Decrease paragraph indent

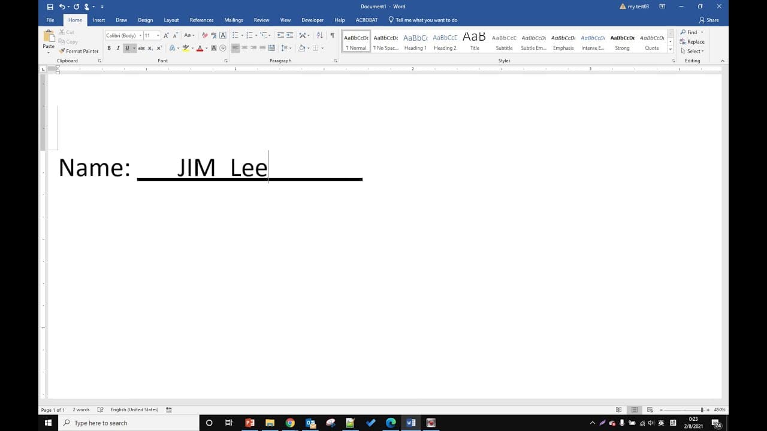(x=280, y=35)
